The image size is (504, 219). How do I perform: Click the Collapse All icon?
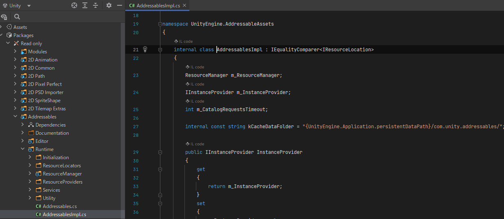(x=95, y=5)
